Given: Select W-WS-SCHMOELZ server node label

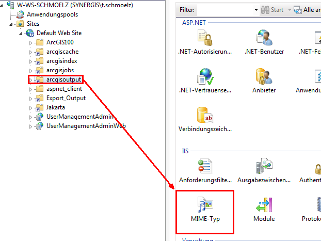Looking at the screenshot, I should click(75, 5).
